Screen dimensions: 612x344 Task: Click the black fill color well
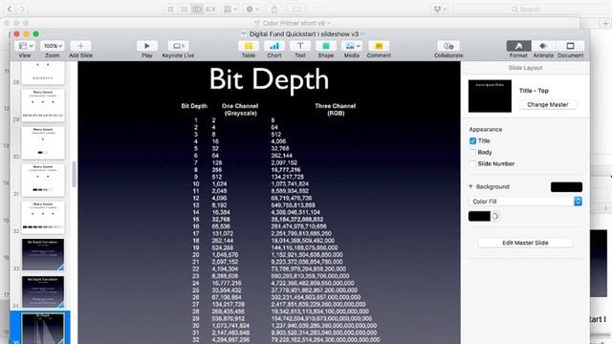tap(479, 216)
